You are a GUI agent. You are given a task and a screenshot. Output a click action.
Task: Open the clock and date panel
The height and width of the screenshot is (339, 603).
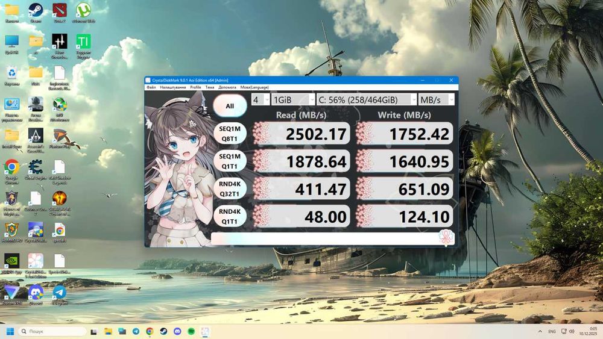coord(587,331)
